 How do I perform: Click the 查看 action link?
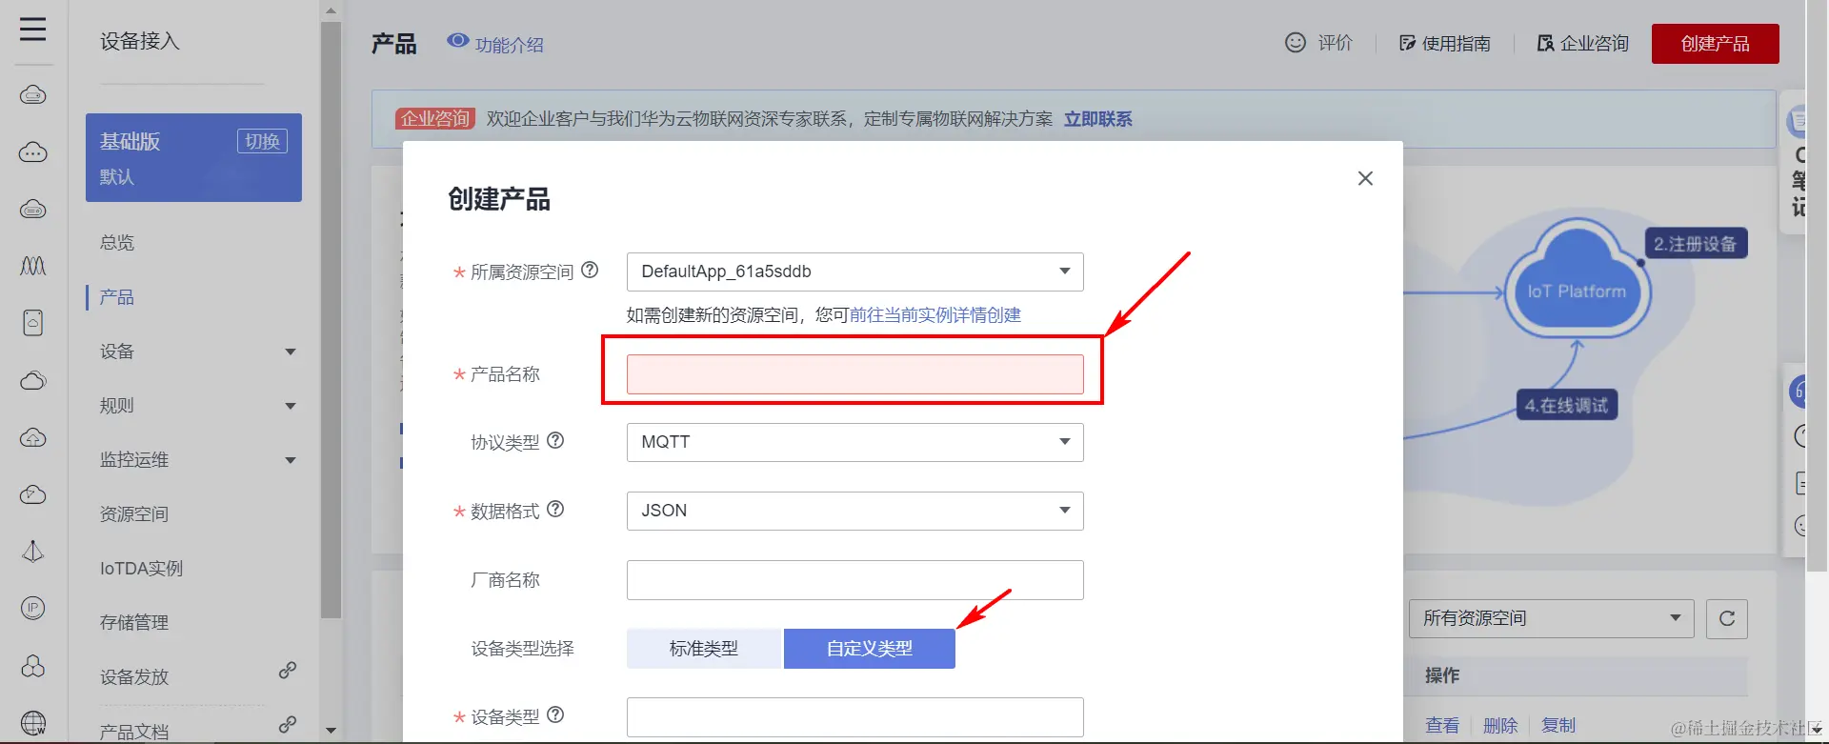[1442, 725]
